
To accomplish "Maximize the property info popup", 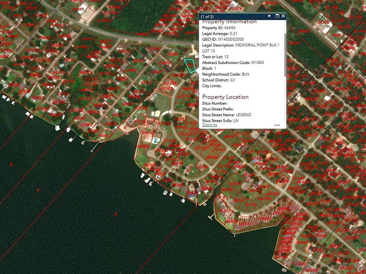I will (276, 16).
